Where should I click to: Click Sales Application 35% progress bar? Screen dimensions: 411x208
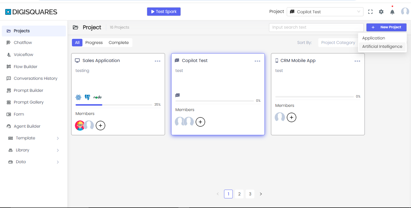click(x=114, y=105)
